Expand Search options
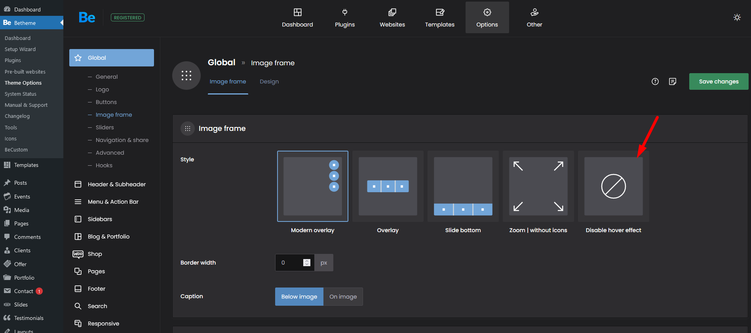Image resolution: width=751 pixels, height=333 pixels. pos(112,306)
